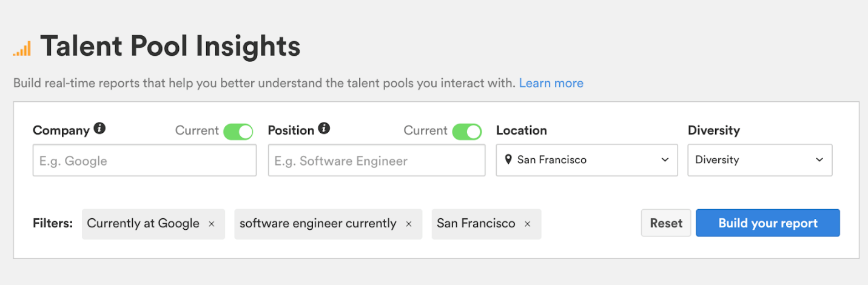
Task: Click Build your report button
Action: click(768, 223)
